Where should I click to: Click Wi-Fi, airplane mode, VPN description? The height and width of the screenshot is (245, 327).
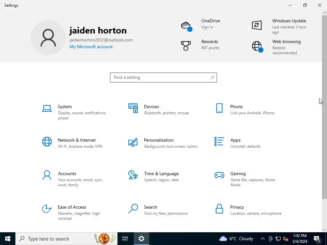(x=80, y=146)
